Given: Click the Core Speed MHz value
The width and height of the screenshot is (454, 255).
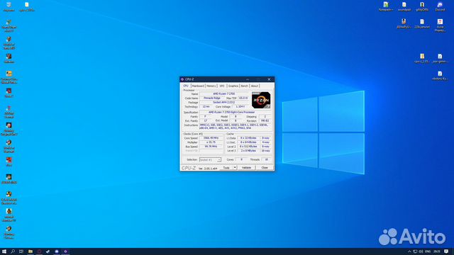Looking at the screenshot, I should point(211,138).
